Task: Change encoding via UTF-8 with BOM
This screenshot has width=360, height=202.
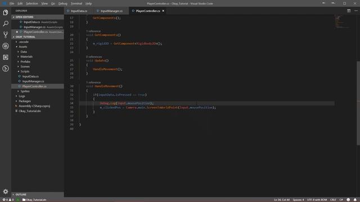Action: (x=317, y=200)
